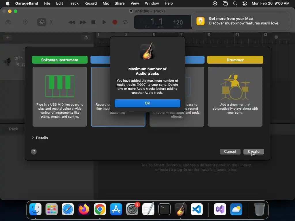Open Visual Studio purple icon in Dock

pos(220,209)
